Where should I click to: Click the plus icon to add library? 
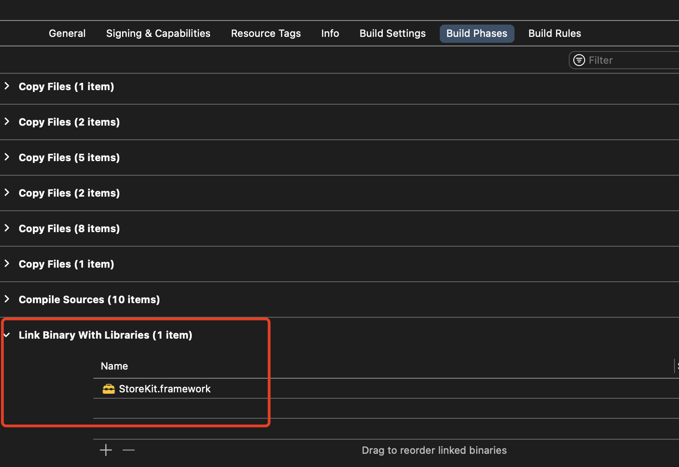point(106,450)
